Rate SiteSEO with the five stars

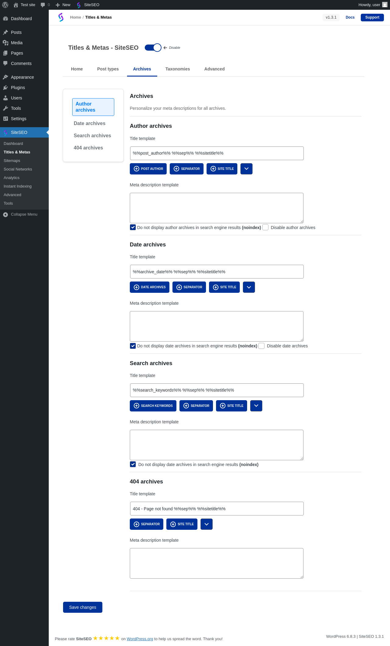click(x=106, y=638)
